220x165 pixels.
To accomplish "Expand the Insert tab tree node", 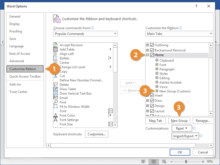I will 147,96.
